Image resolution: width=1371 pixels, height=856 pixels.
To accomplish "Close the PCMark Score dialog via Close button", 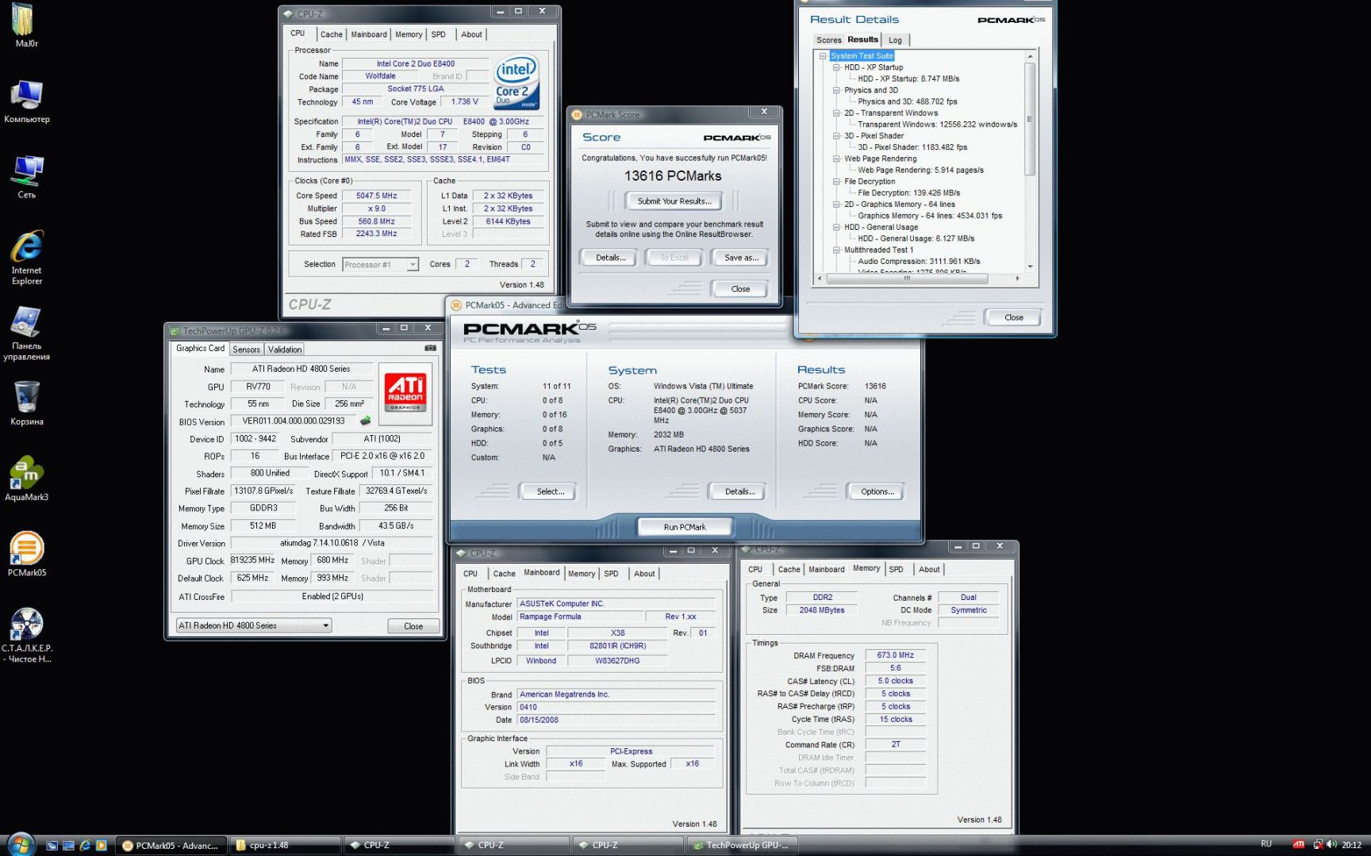I will click(740, 289).
